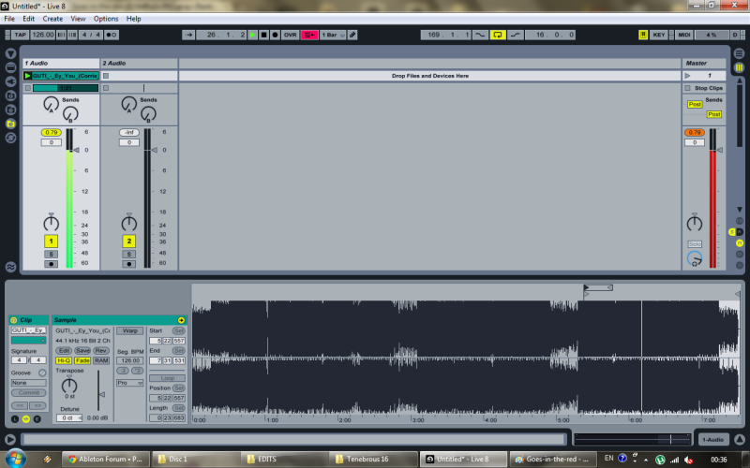Screen dimensions: 750x468
Task: Click the sample Save button
Action: 82,350
